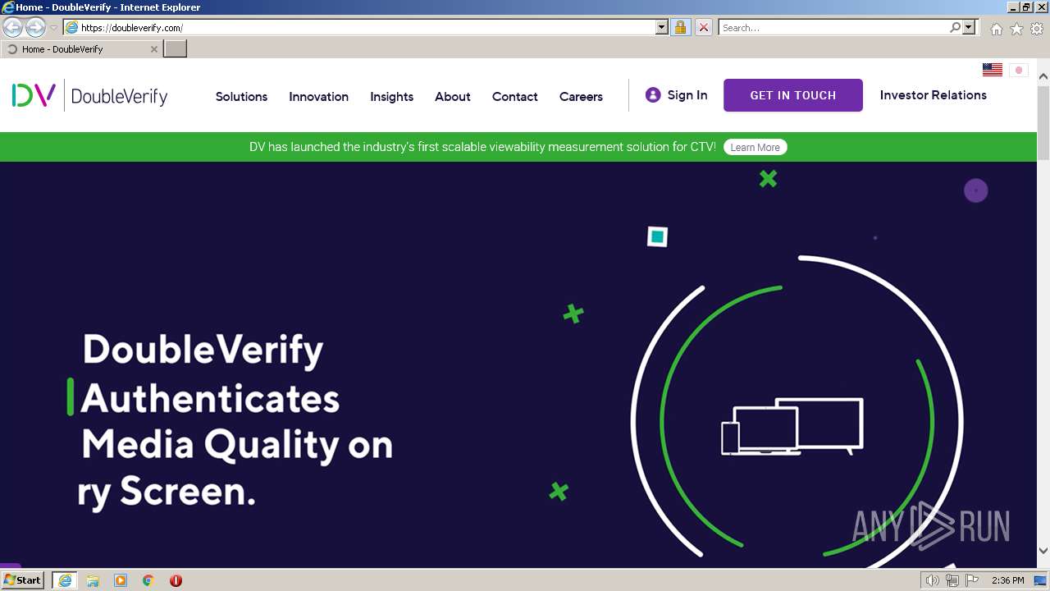Click the browser search box
Screen dimensions: 1050x591
coord(833,28)
